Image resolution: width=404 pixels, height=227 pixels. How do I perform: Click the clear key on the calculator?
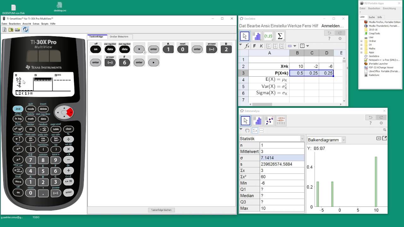(x=68, y=129)
